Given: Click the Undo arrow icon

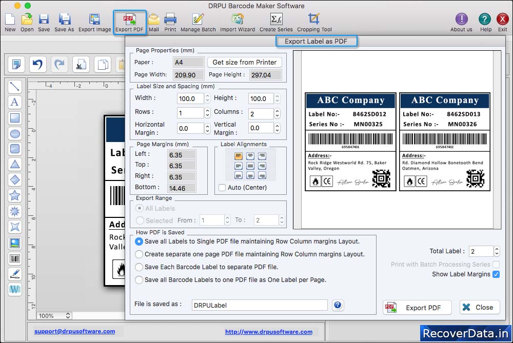Looking at the screenshot, I should (x=37, y=65).
